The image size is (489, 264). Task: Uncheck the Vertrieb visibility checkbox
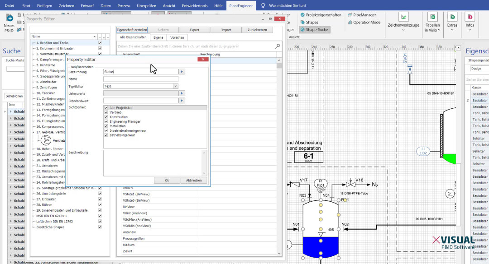[106, 112]
